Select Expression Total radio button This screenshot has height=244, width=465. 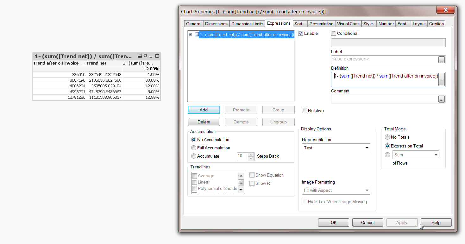tap(387, 146)
